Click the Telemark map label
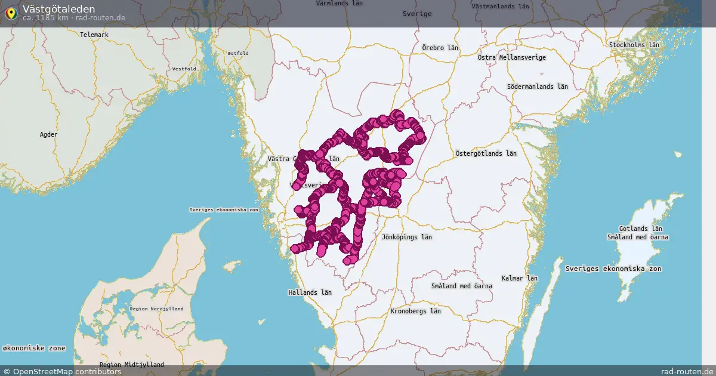This screenshot has height=376, width=716. [x=94, y=35]
